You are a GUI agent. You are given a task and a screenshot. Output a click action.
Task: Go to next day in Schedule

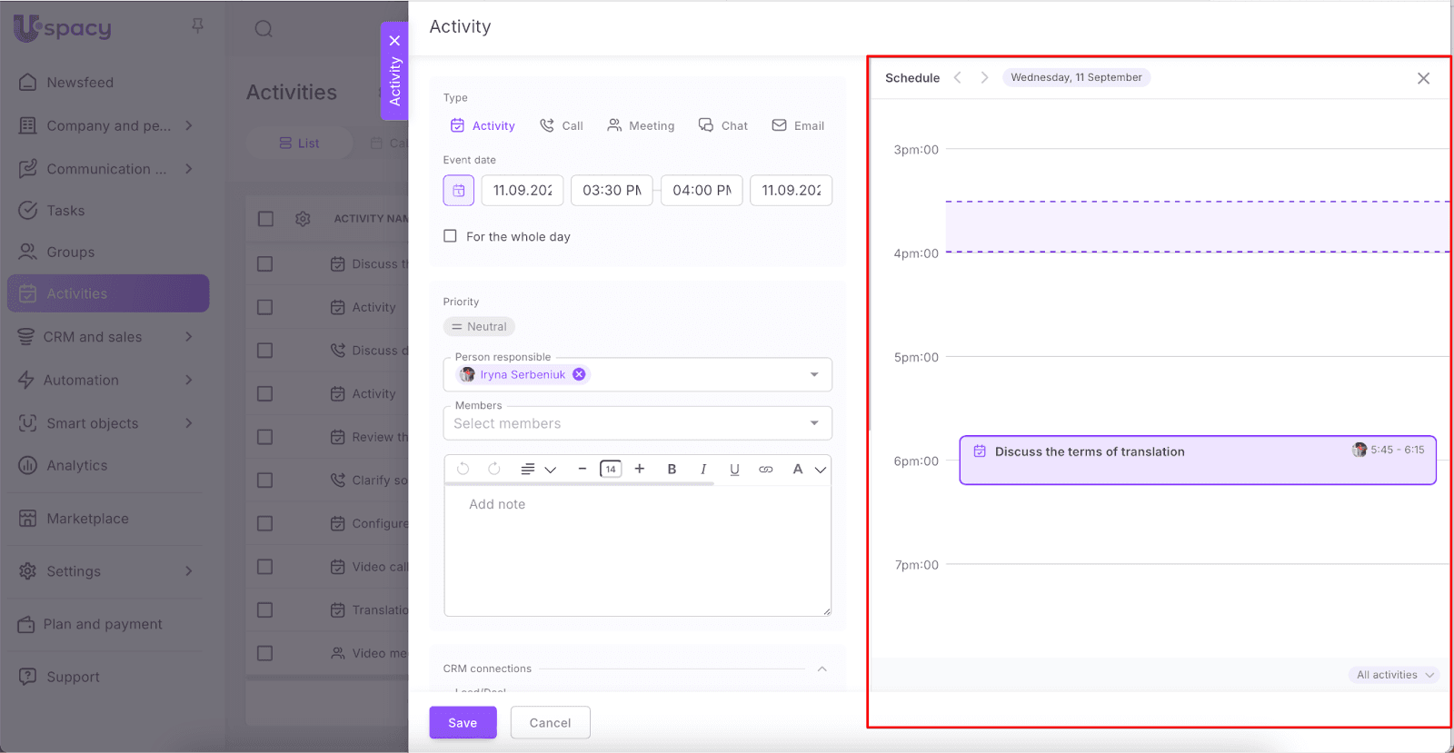coord(984,78)
